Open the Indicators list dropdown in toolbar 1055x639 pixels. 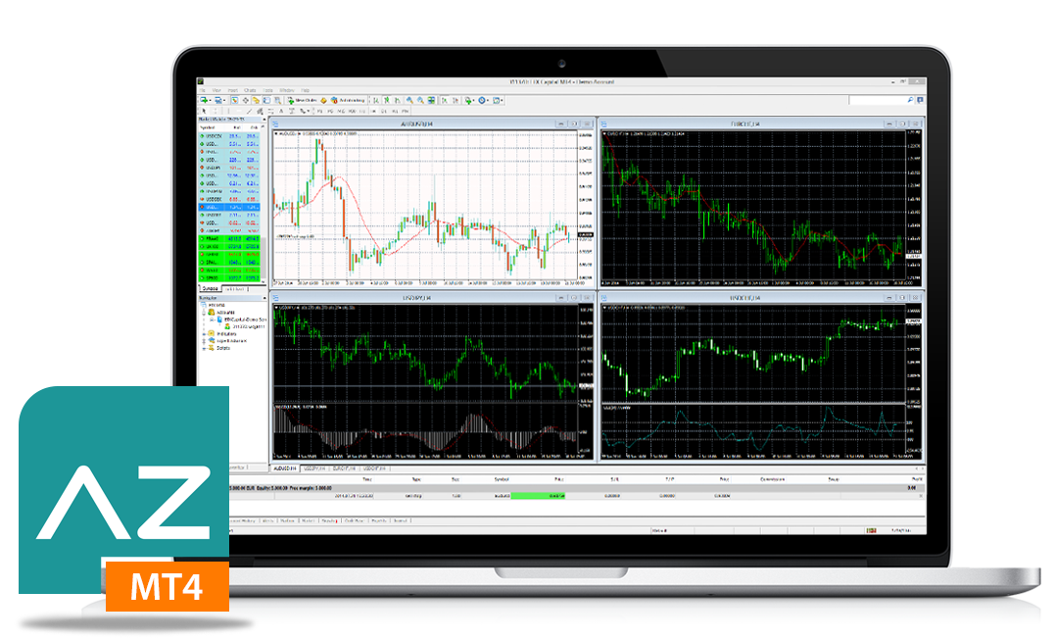469,100
